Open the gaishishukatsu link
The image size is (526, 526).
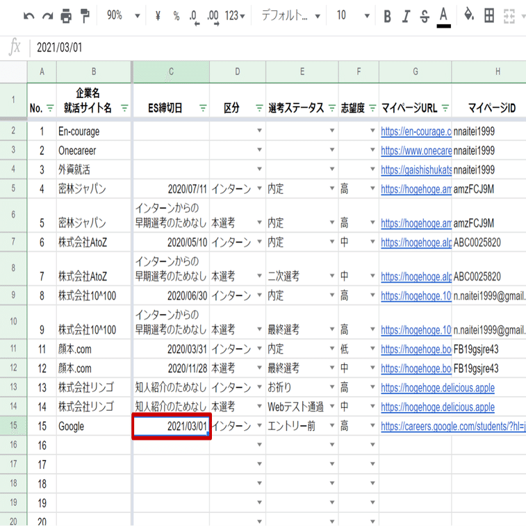(x=416, y=170)
